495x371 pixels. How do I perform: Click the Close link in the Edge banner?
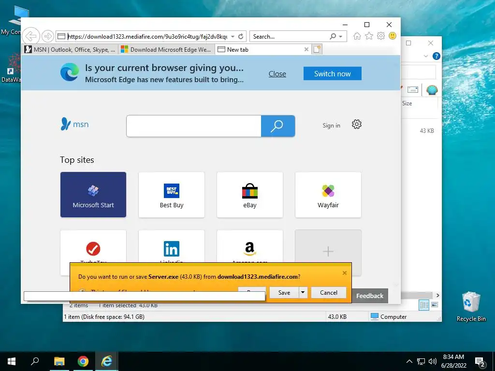pos(277,74)
